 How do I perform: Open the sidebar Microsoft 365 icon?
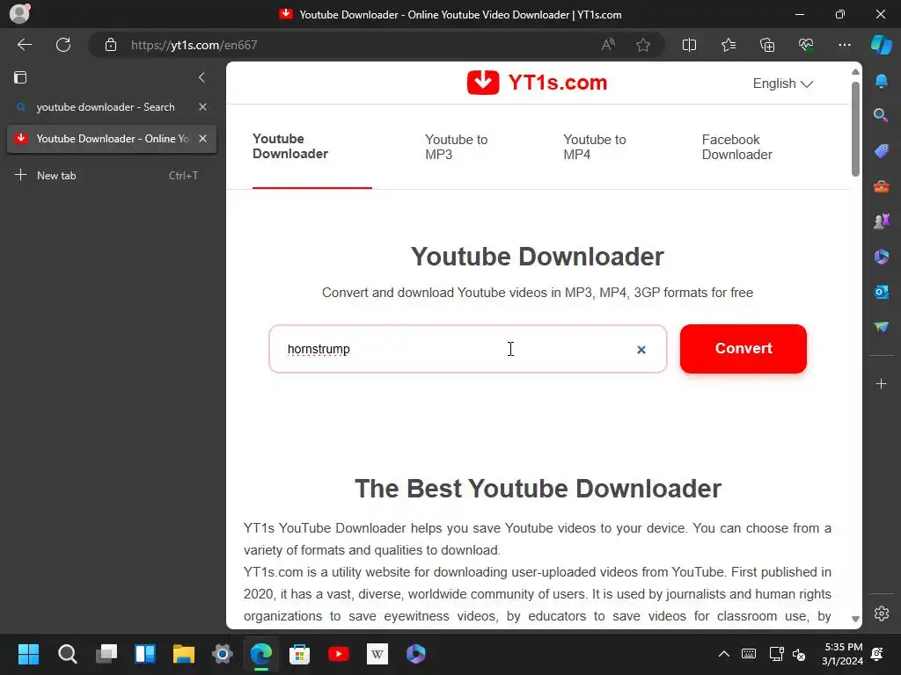point(881,257)
